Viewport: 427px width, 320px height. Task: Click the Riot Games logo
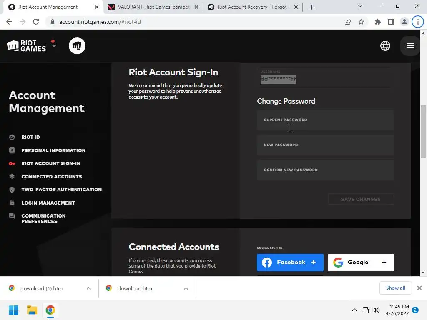(26, 46)
